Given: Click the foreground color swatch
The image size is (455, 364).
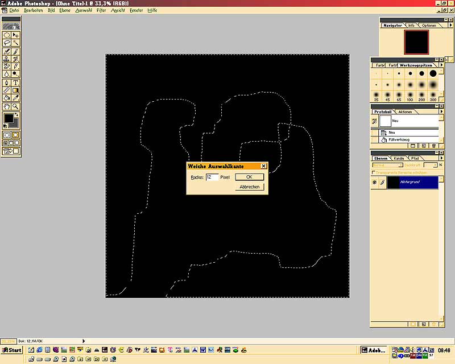Looking at the screenshot, I should pos(8,118).
